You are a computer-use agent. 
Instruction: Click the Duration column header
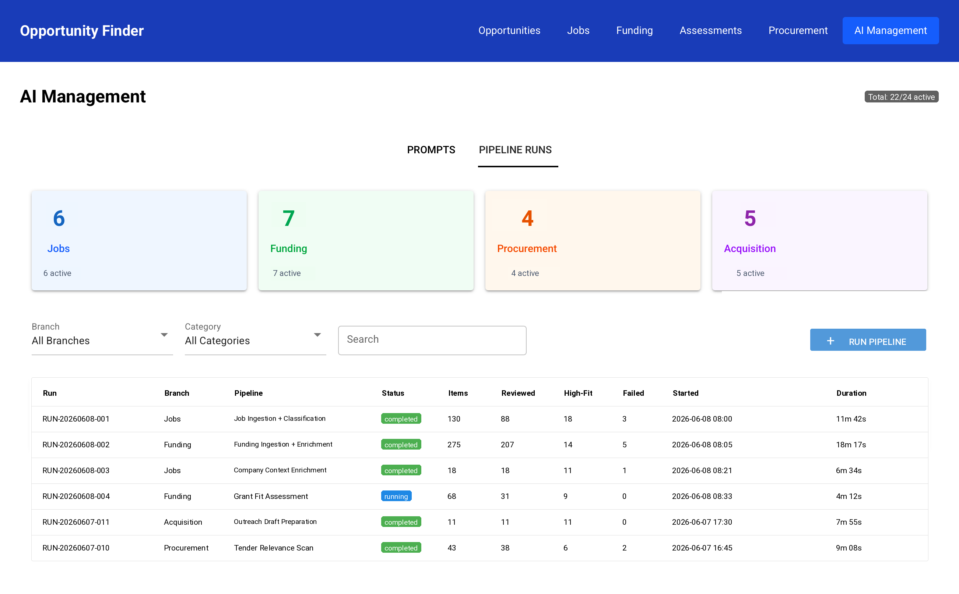(851, 393)
